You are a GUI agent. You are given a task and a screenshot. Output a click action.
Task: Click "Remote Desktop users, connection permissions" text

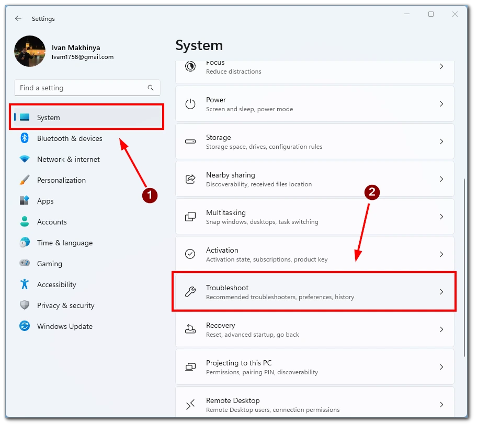tap(273, 410)
